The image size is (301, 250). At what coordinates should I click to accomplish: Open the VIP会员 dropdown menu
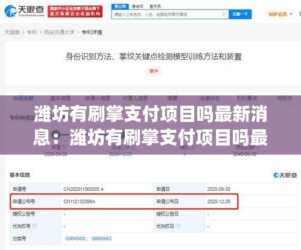point(280,14)
